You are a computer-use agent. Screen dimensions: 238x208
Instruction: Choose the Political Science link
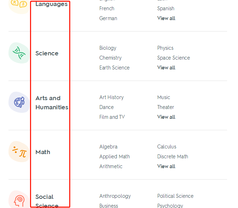[175, 196]
